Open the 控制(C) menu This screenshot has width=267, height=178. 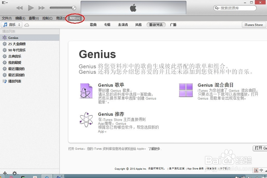click(x=47, y=18)
